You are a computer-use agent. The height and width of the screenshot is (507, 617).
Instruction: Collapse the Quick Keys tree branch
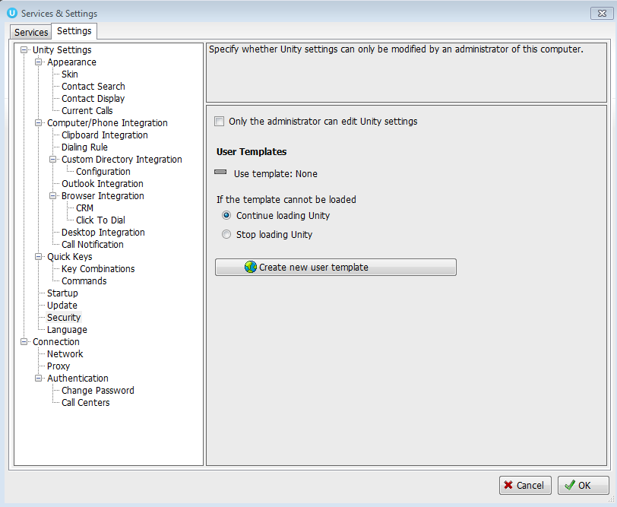[x=38, y=257]
